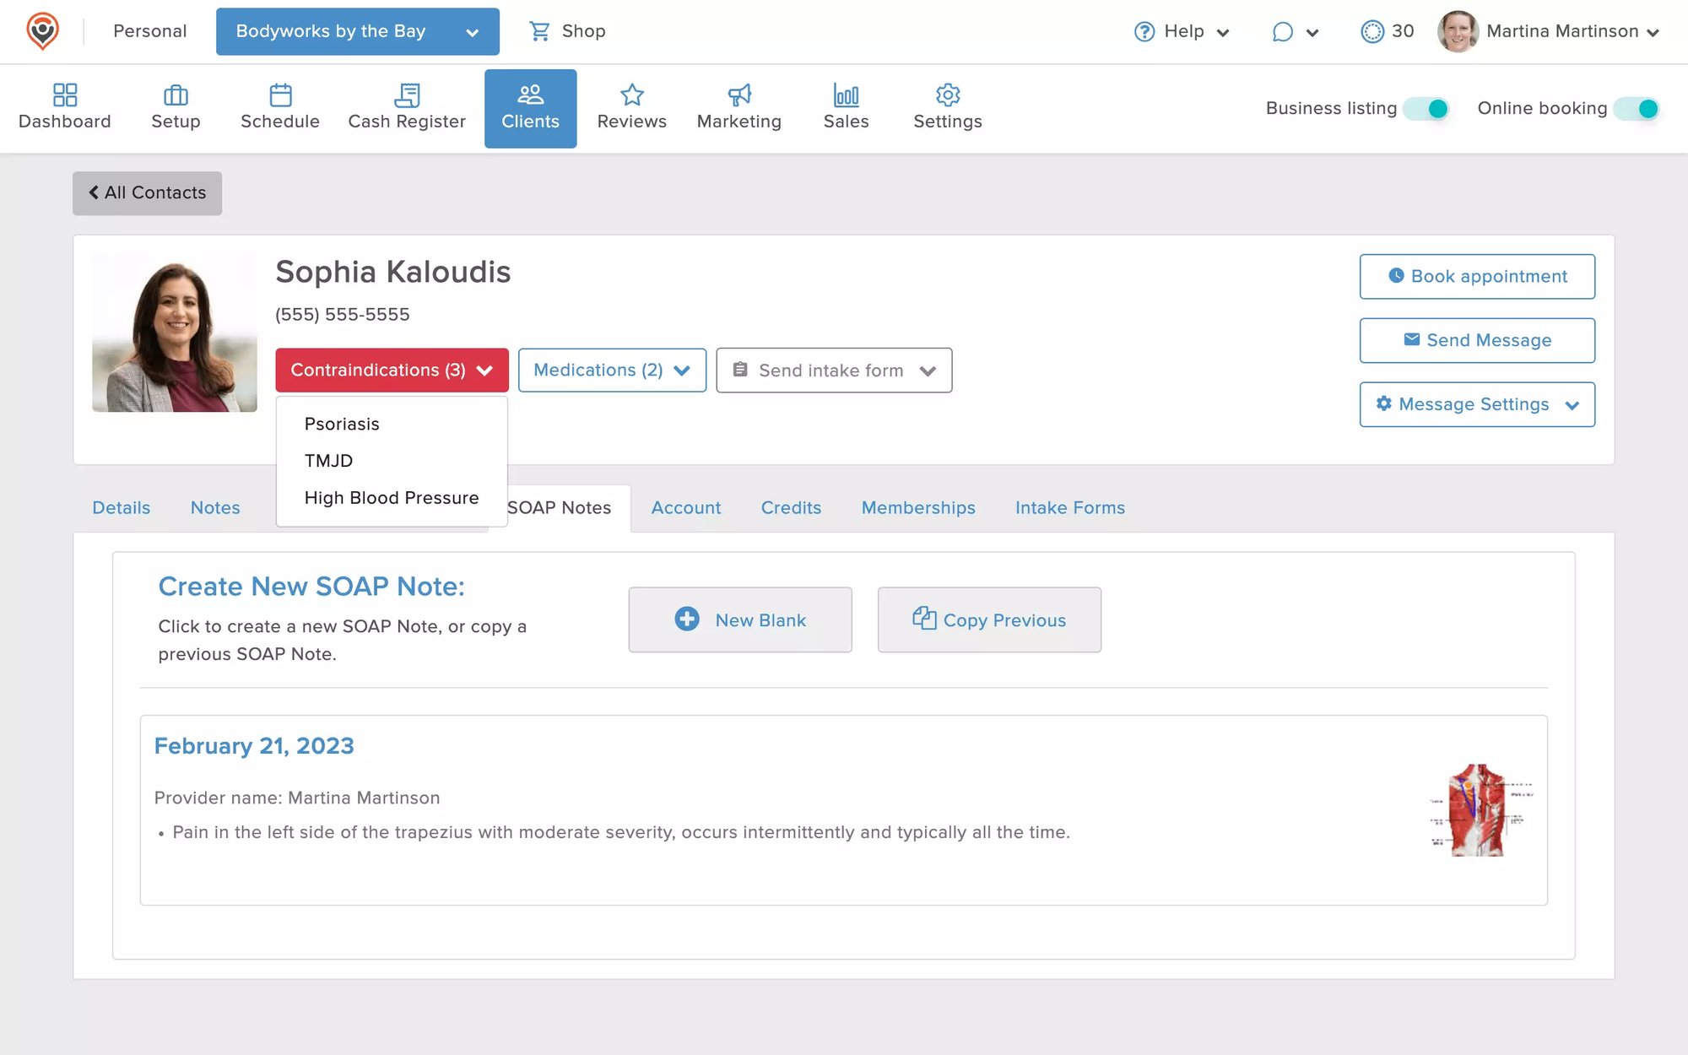The image size is (1688, 1055).
Task: Expand the Medications (2) dropdown
Action: [x=612, y=370]
